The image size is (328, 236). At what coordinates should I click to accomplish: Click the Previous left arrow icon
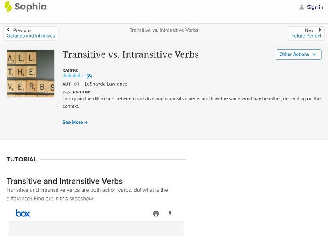[8, 30]
